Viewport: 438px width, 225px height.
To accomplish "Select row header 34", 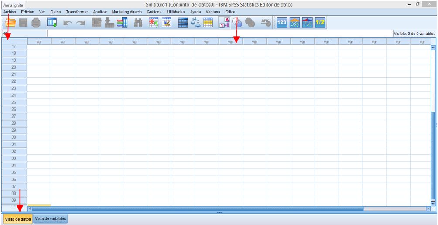I will coord(14,165).
